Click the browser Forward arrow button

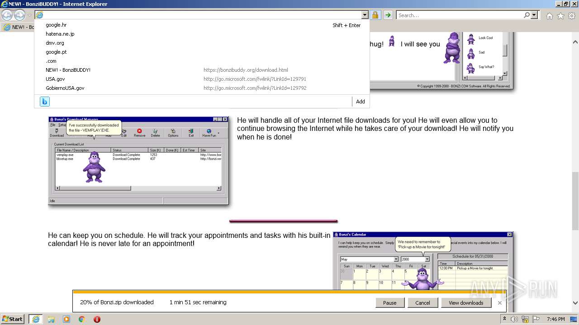[x=19, y=15]
